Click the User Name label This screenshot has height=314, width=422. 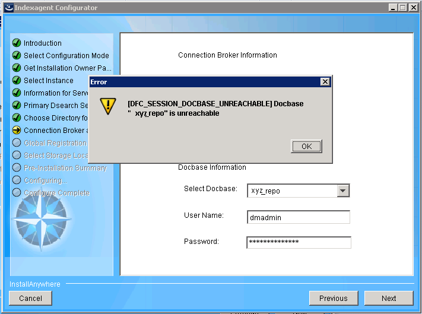coord(204,215)
